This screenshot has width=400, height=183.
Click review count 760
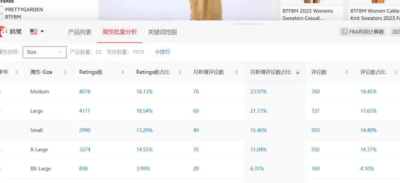[316, 92]
